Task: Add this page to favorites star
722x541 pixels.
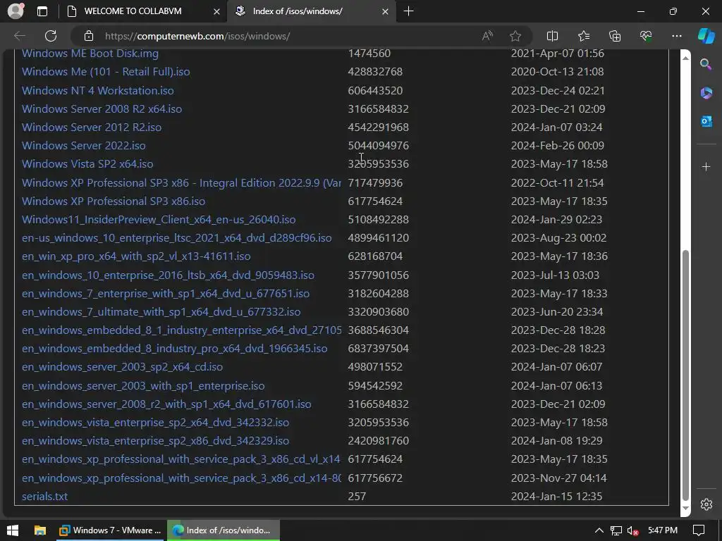Action: click(x=515, y=36)
